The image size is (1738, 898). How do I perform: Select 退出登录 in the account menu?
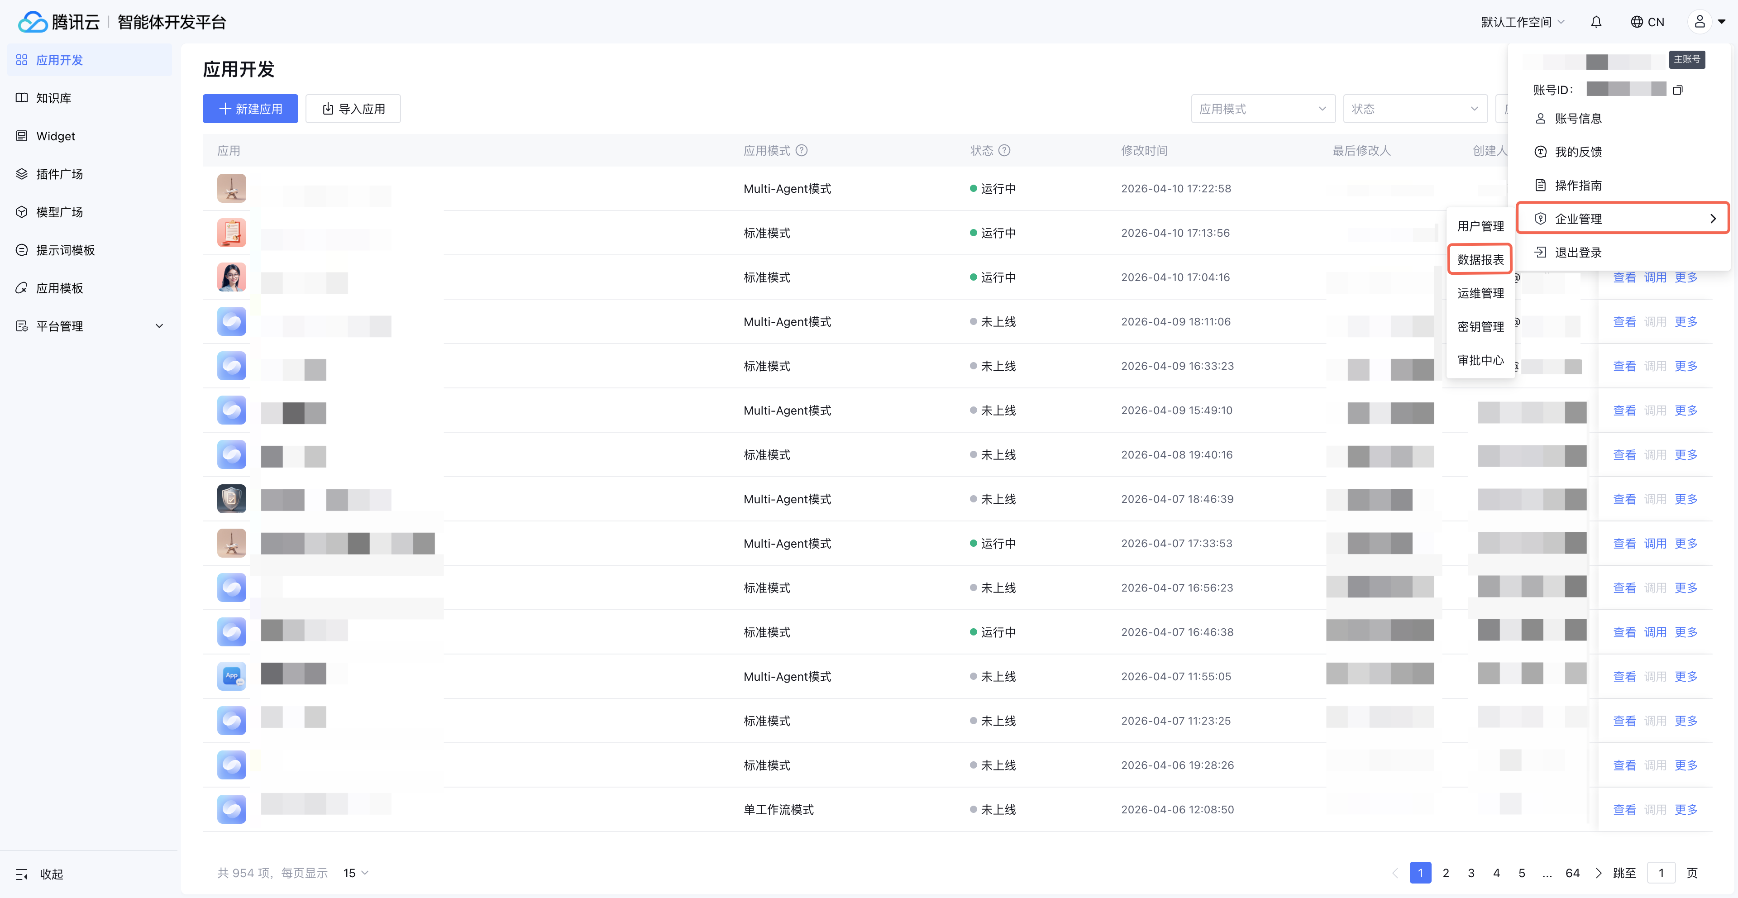point(1577,252)
